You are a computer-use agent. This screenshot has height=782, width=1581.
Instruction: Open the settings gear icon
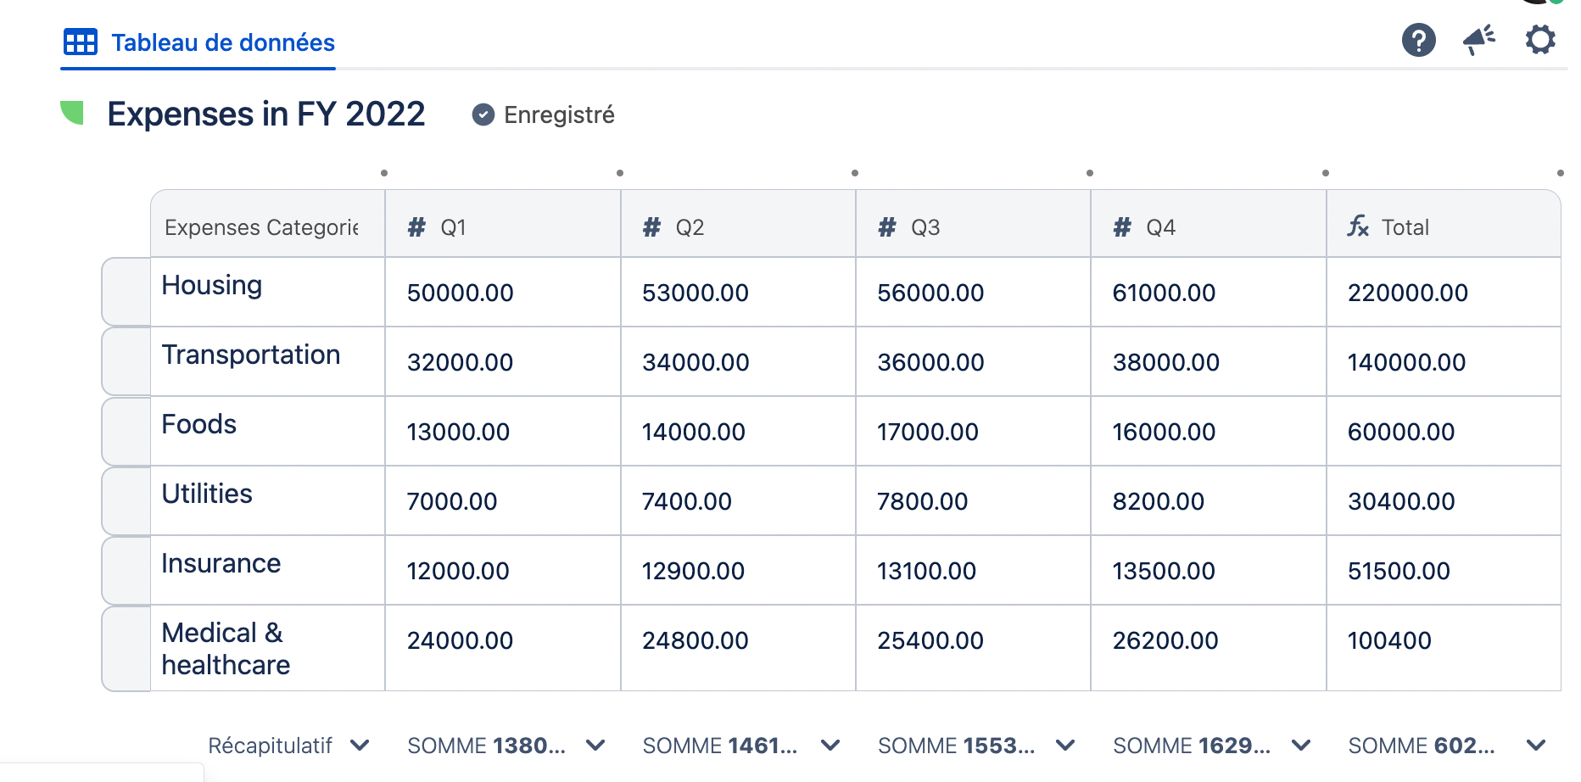tap(1541, 40)
